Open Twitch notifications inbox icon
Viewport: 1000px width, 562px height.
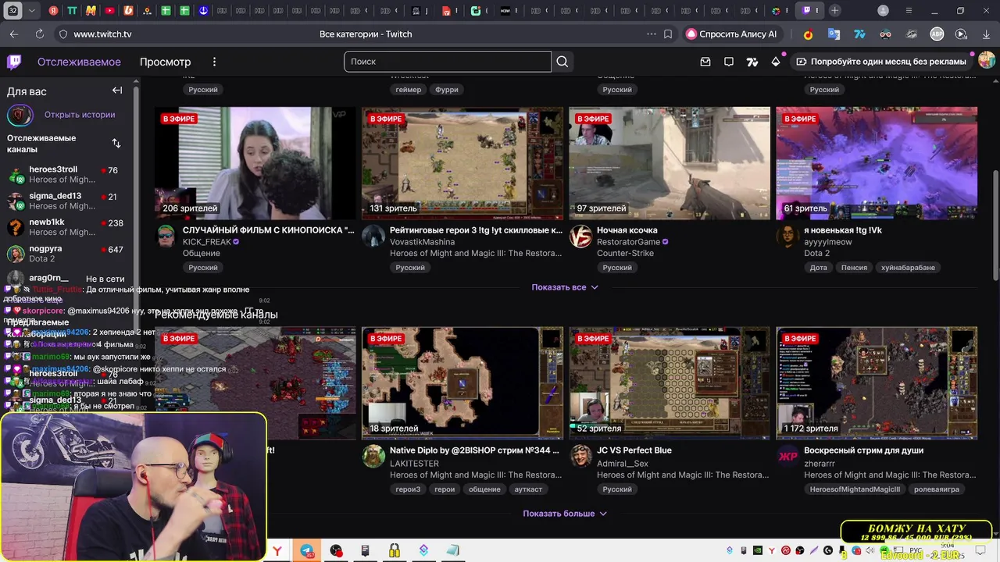pyautogui.click(x=705, y=62)
